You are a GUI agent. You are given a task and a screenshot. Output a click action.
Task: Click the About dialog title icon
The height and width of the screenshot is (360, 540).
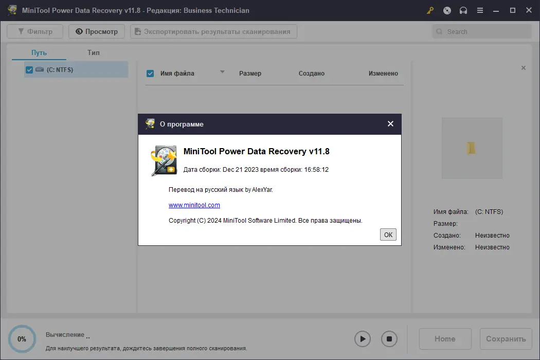point(150,124)
